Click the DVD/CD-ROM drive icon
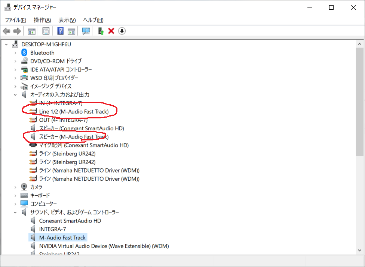365x267 pixels. (x=24, y=61)
